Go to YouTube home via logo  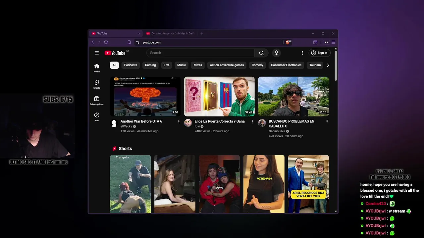(x=115, y=53)
